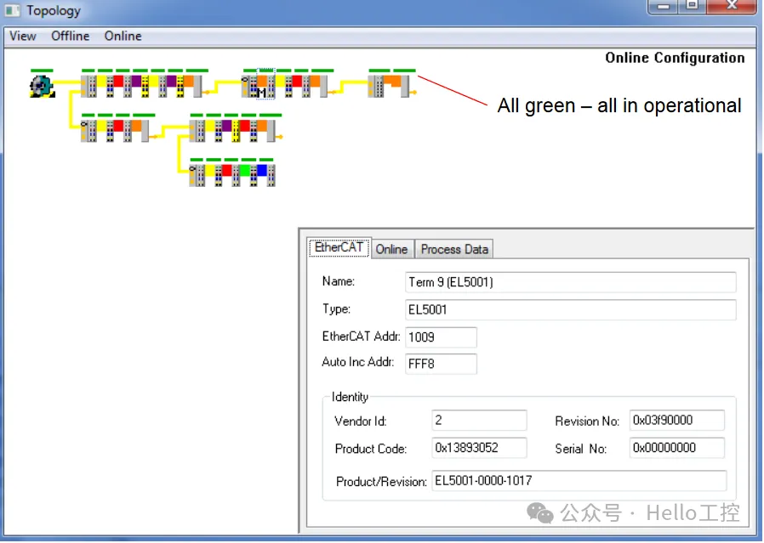Select the EtherCAT tab
This screenshot has height=543, width=764.
point(339,248)
